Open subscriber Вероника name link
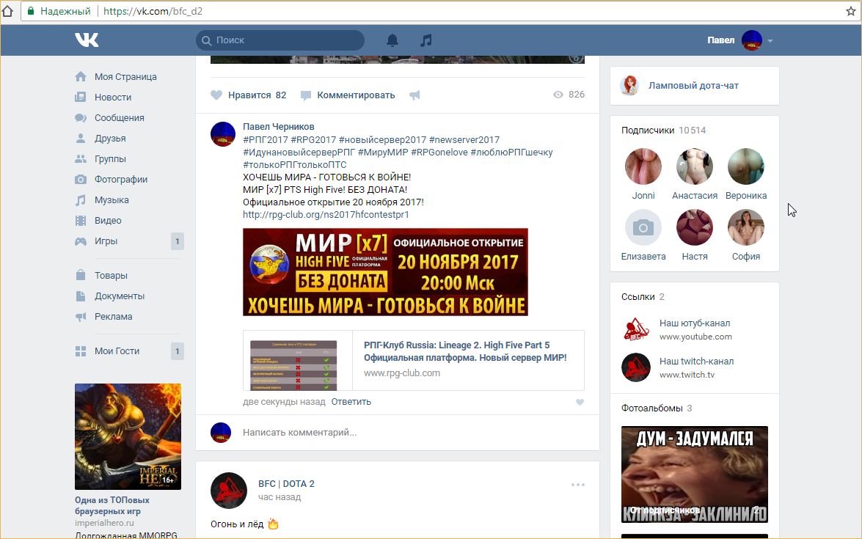 click(x=746, y=196)
